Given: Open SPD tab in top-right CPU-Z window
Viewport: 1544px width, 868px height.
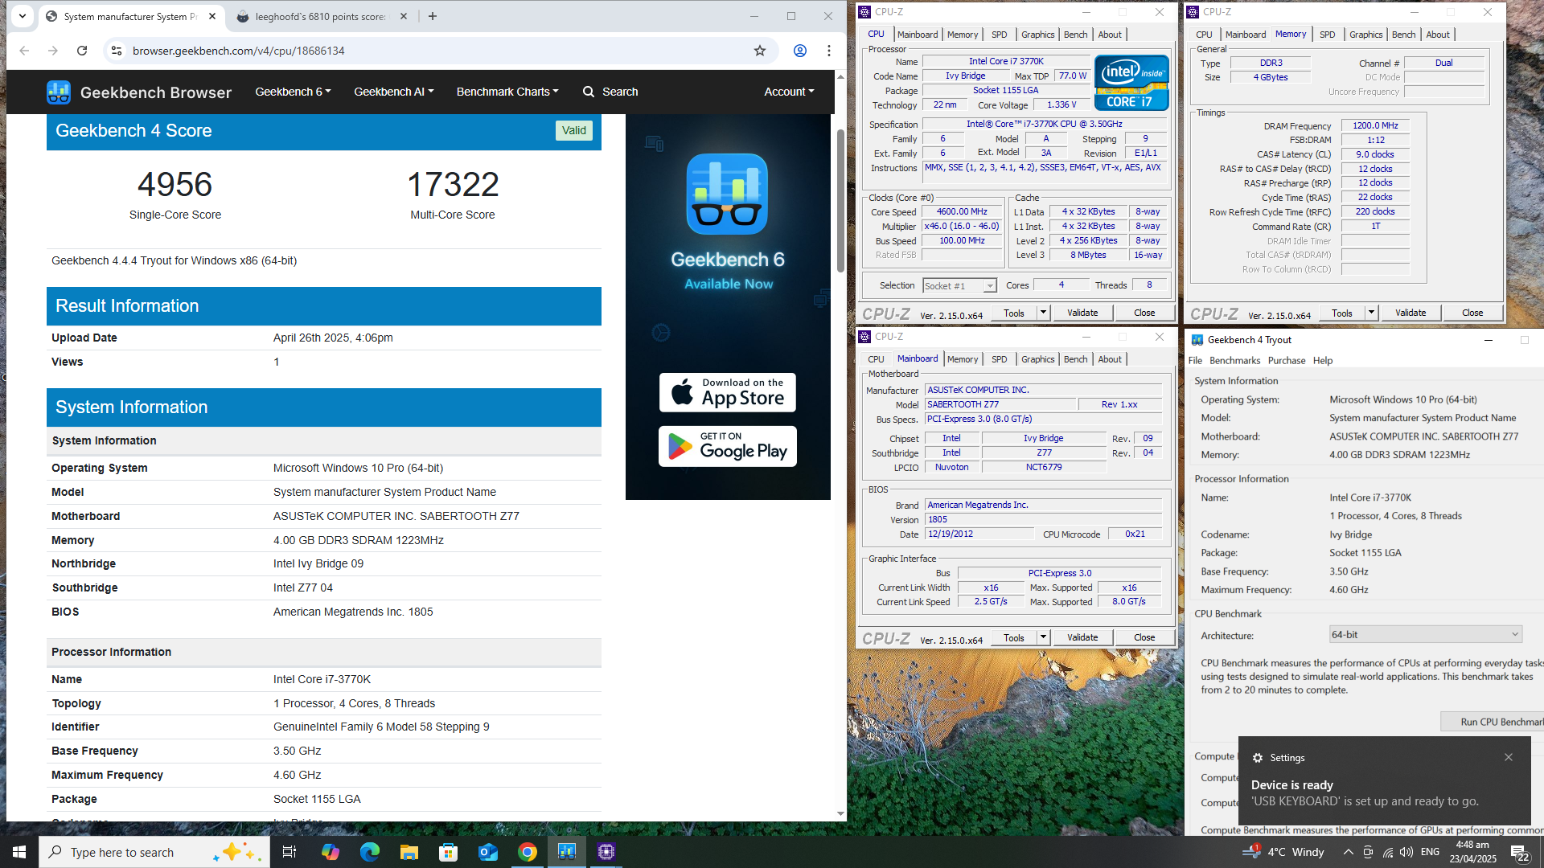Looking at the screenshot, I should [x=1327, y=35].
